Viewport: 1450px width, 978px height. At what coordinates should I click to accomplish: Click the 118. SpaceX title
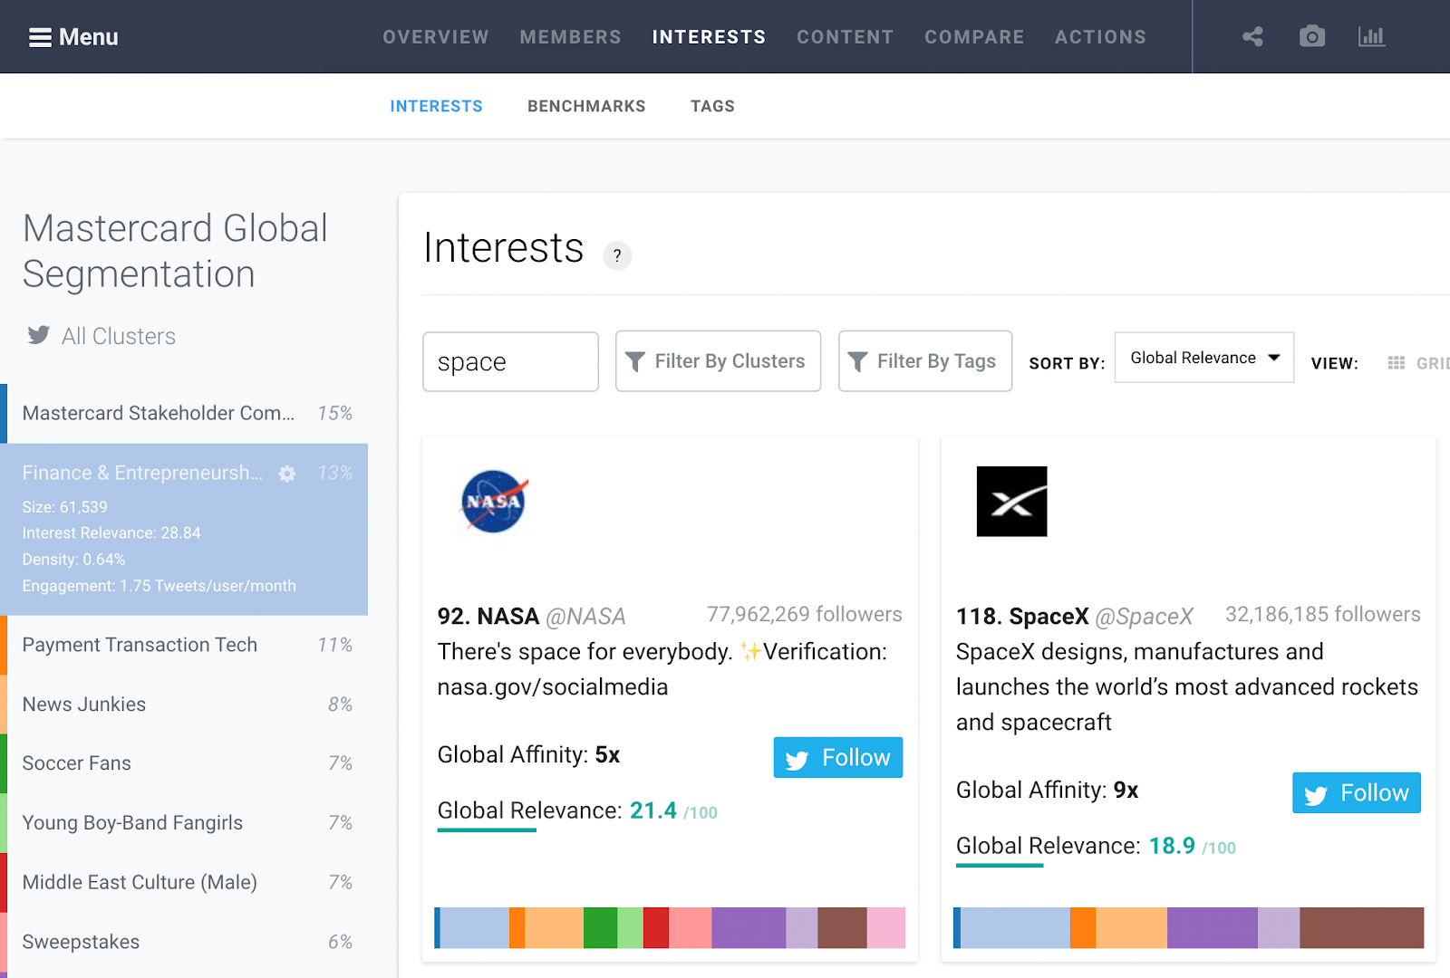pos(1022,617)
